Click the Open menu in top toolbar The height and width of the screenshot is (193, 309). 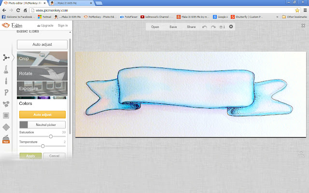pos(155,27)
